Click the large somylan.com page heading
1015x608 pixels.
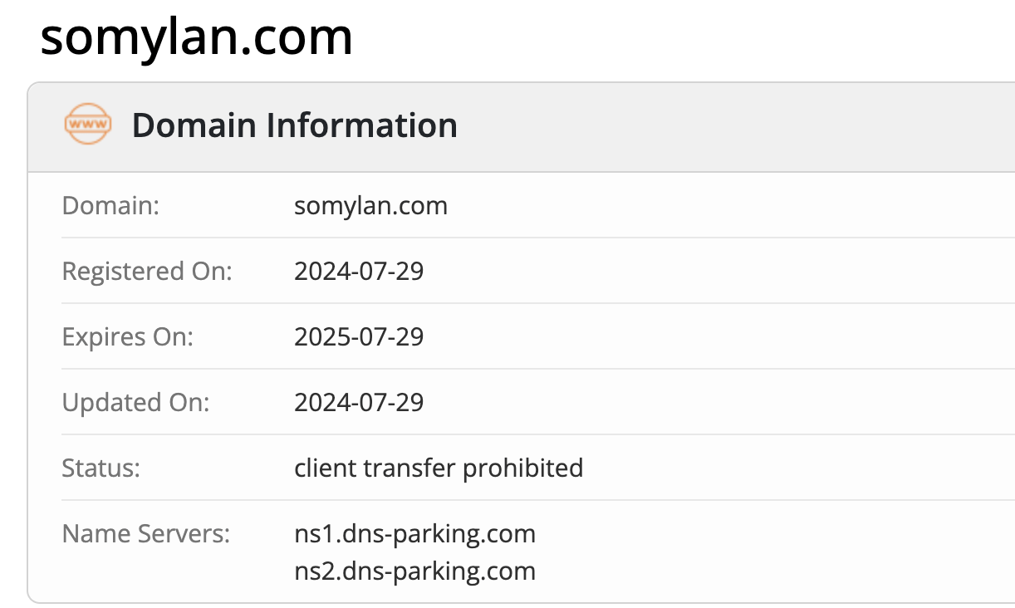point(196,37)
